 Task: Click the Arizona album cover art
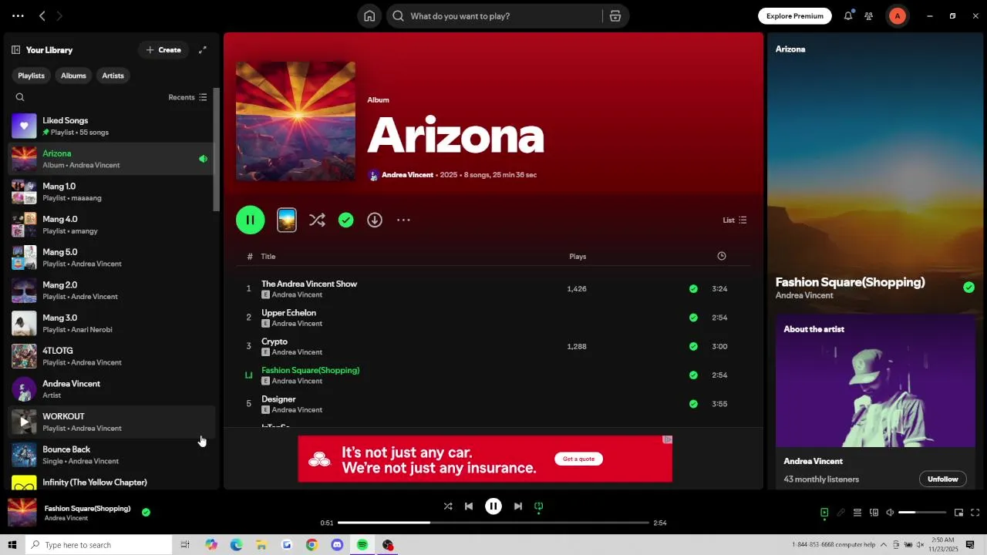tap(296, 121)
